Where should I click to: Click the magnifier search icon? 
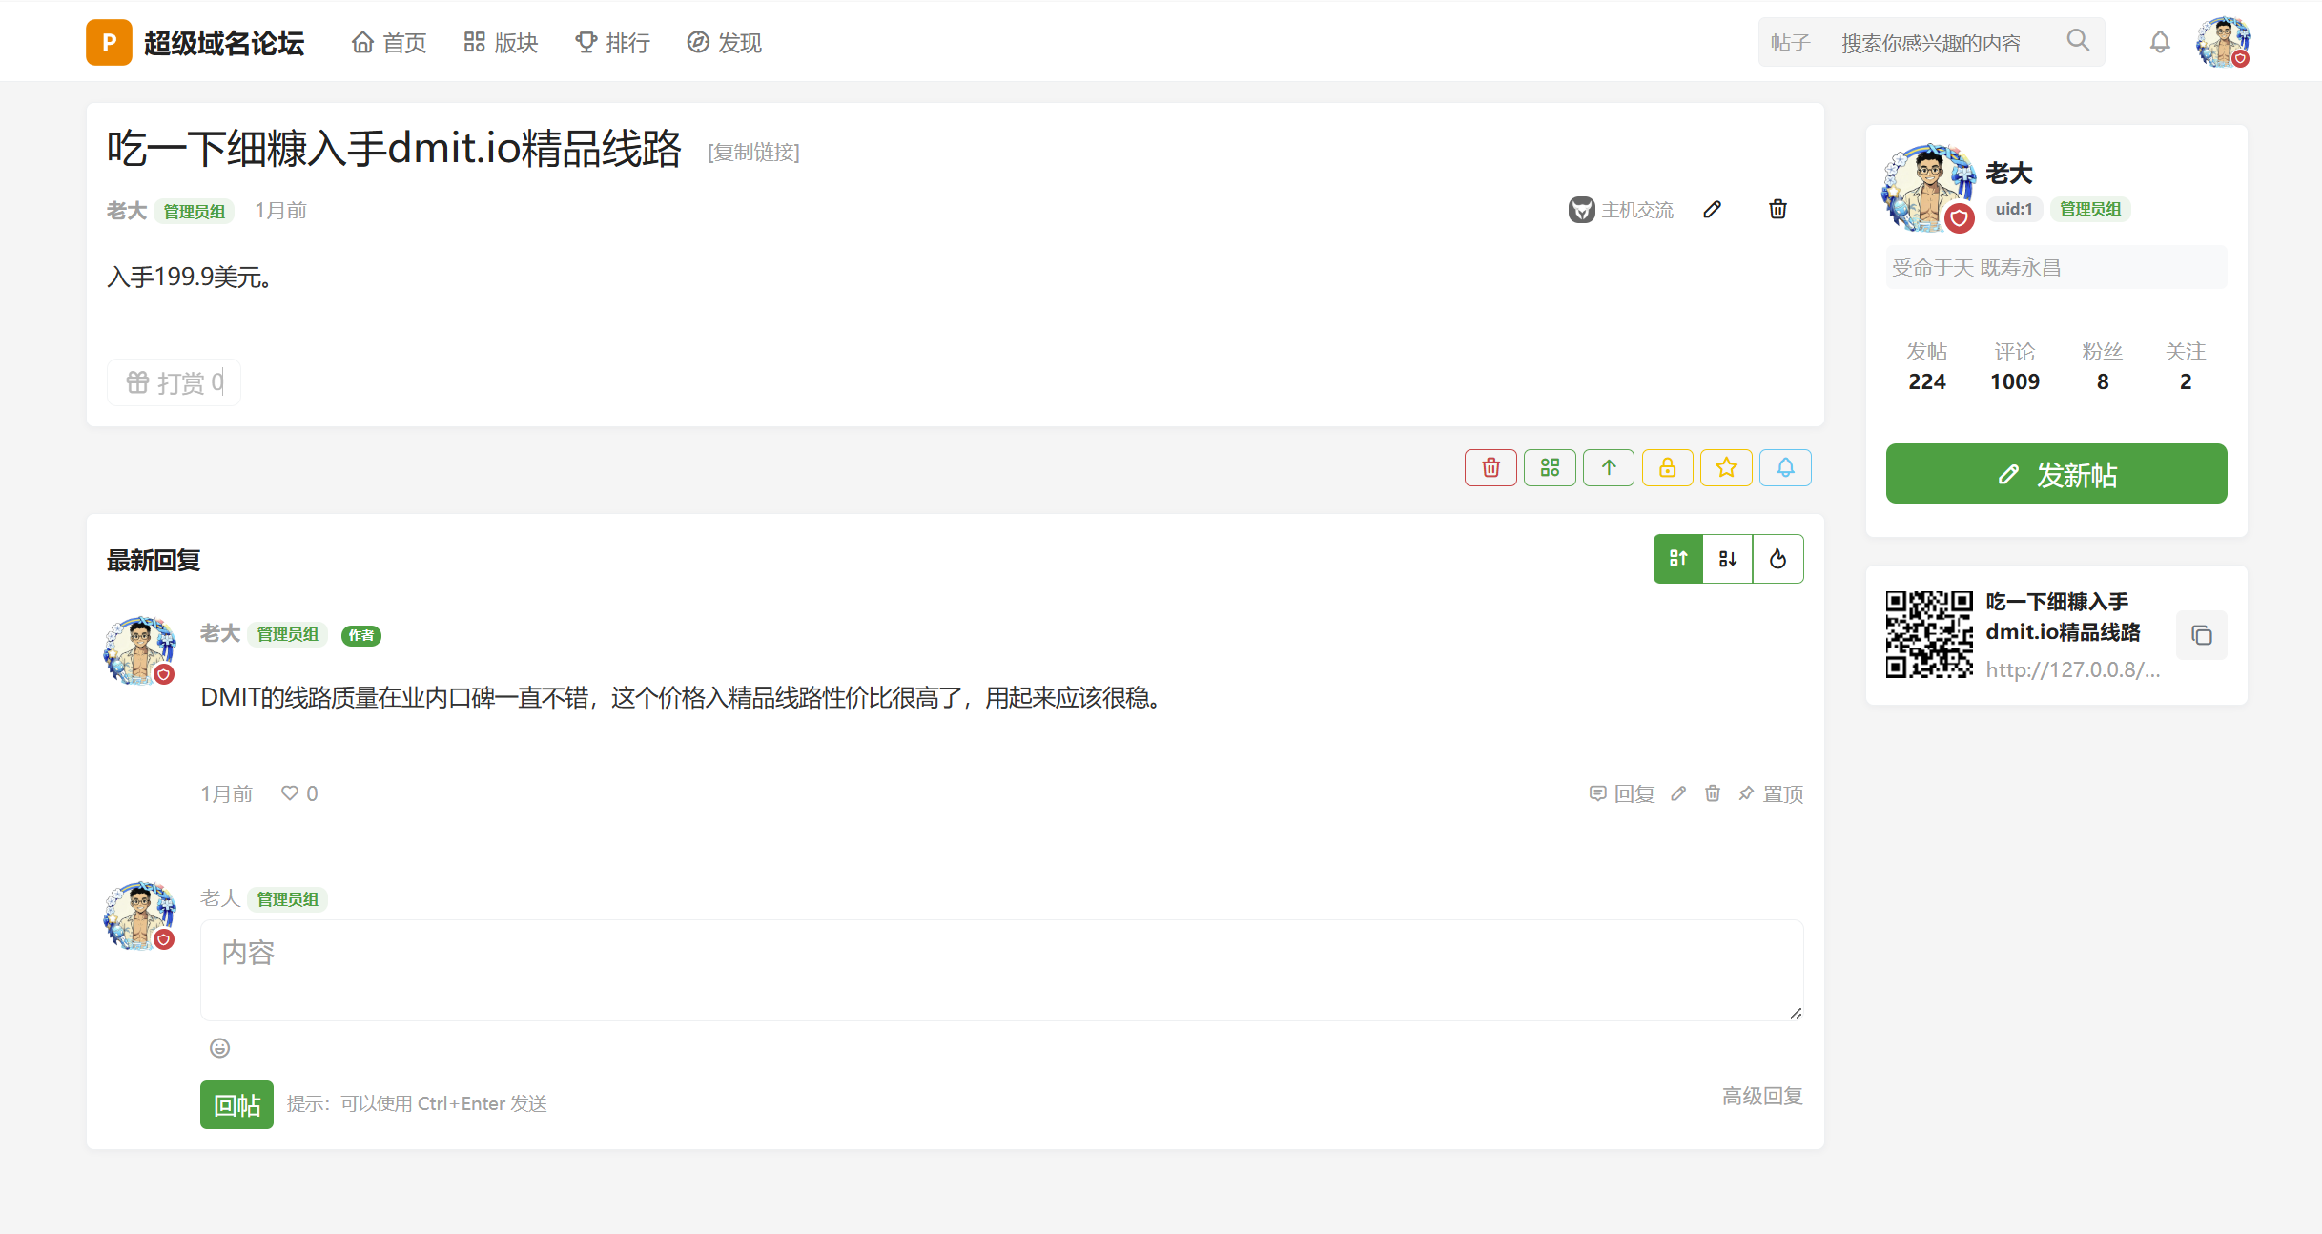2078,40
